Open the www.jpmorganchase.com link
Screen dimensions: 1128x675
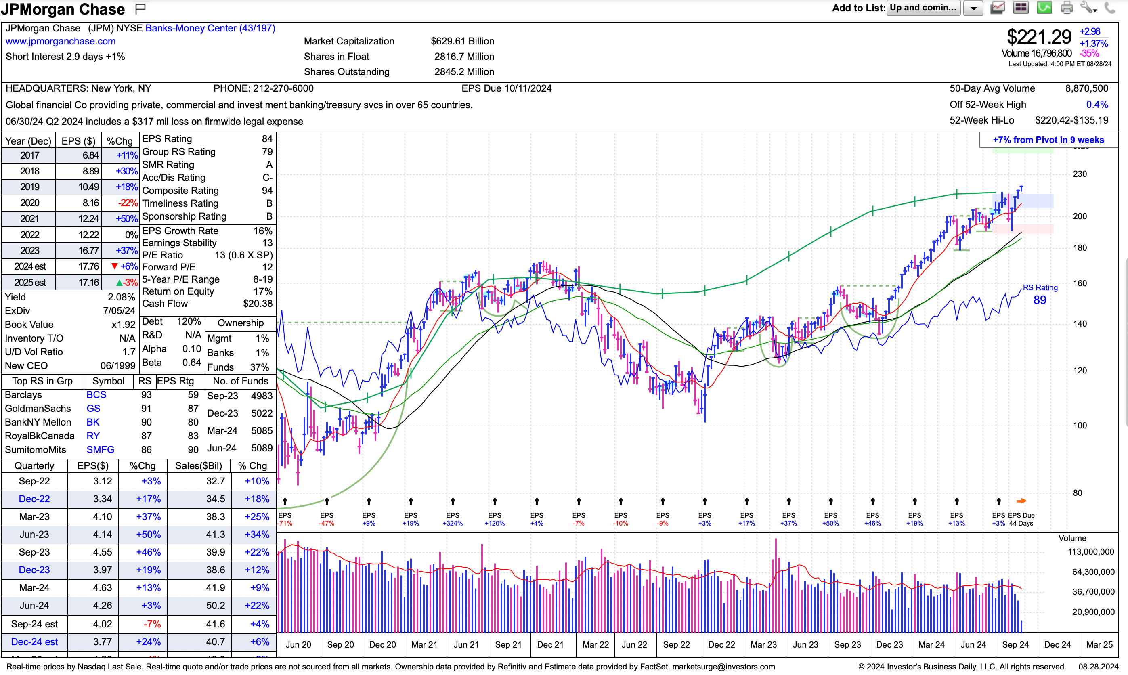click(61, 41)
